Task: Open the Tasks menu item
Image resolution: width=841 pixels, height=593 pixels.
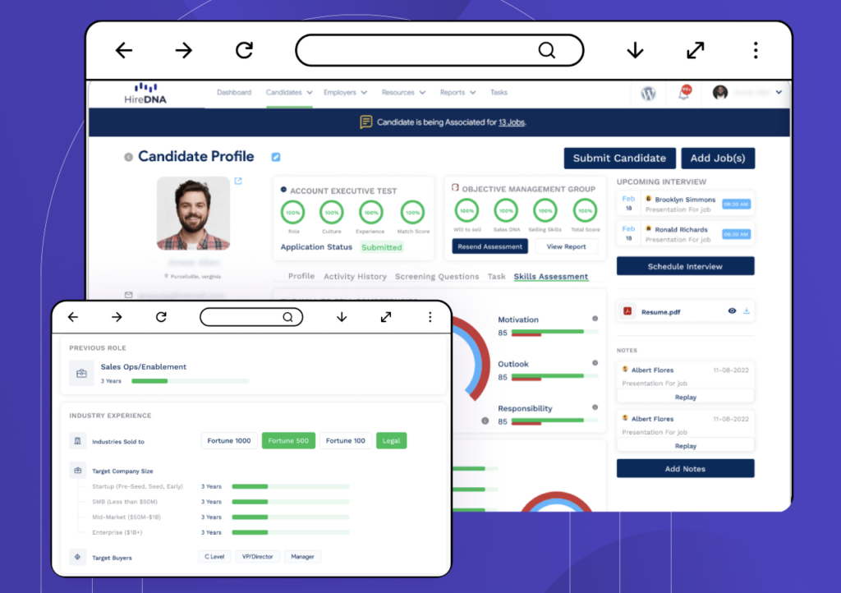Action: tap(499, 92)
